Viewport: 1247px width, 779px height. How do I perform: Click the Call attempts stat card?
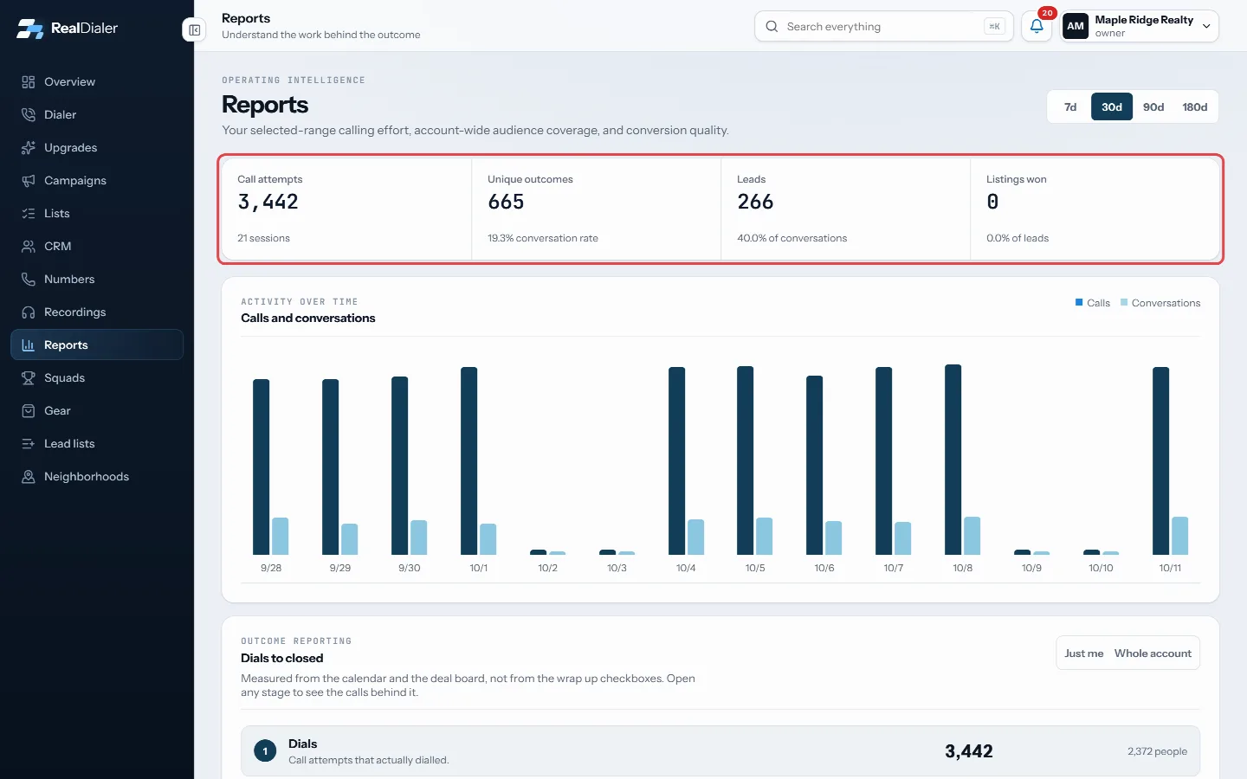click(346, 209)
